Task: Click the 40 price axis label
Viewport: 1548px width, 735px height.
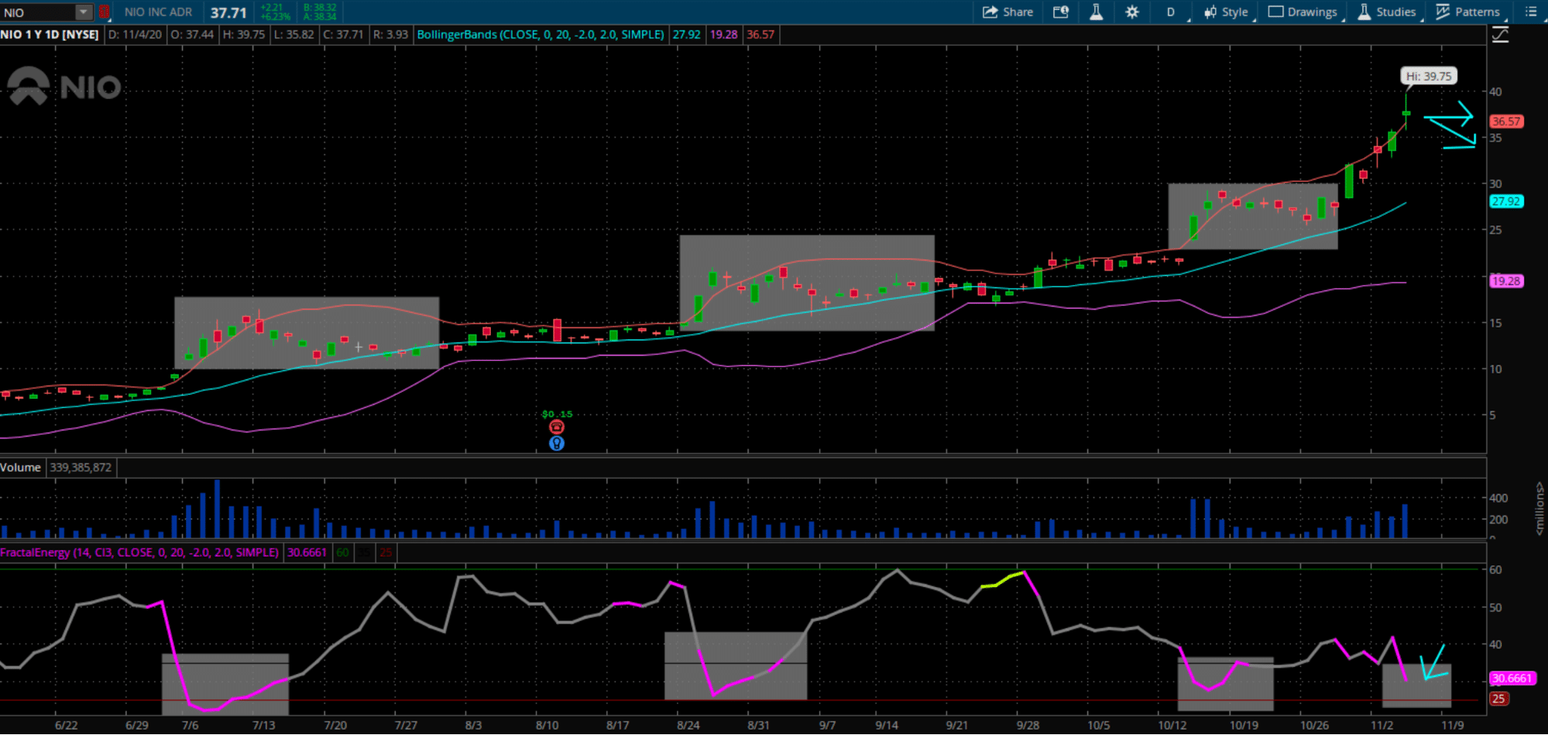Action: point(1495,91)
